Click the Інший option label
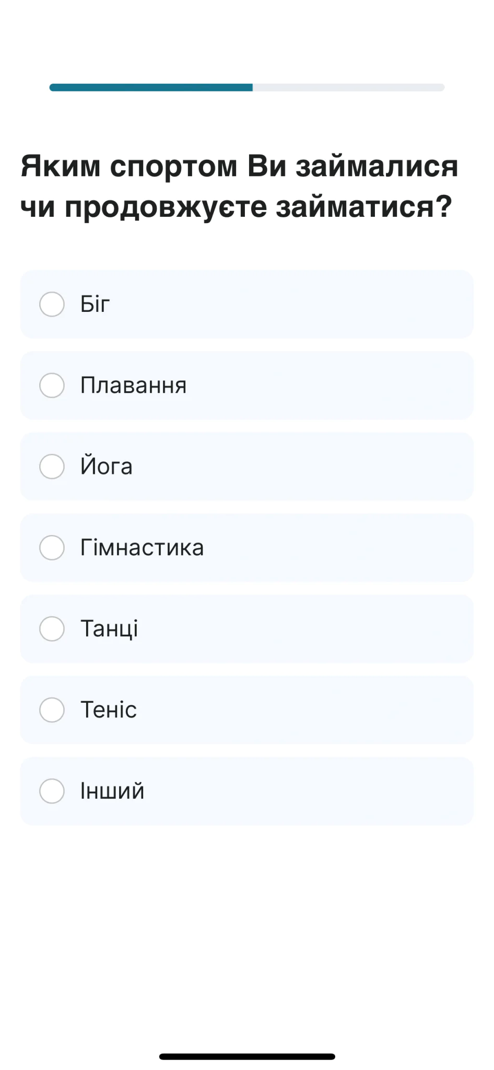Viewport: 494px width, 1070px height. (112, 791)
